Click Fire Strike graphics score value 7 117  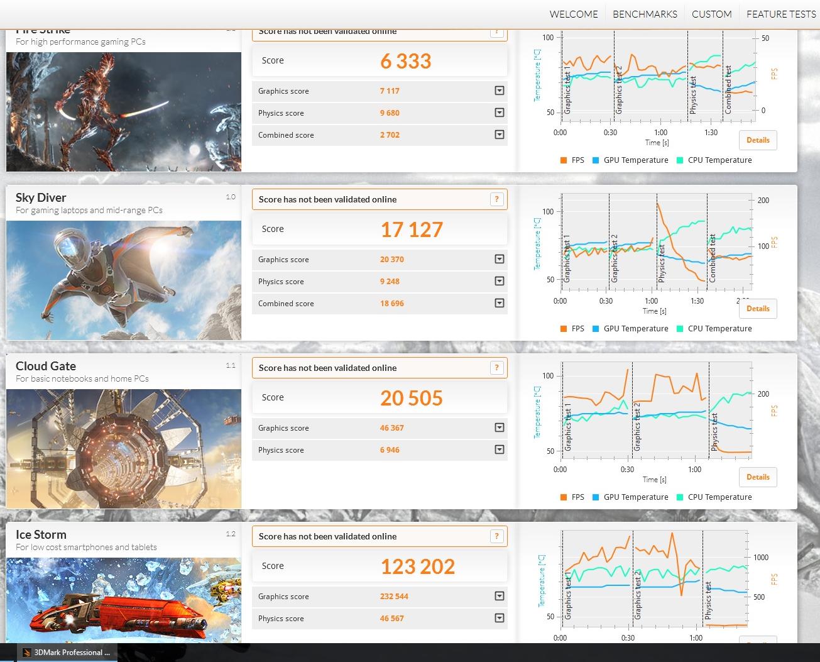click(390, 91)
